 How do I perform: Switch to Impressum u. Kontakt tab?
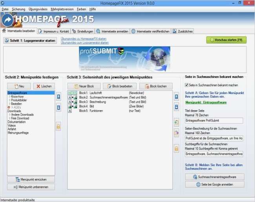54,31
